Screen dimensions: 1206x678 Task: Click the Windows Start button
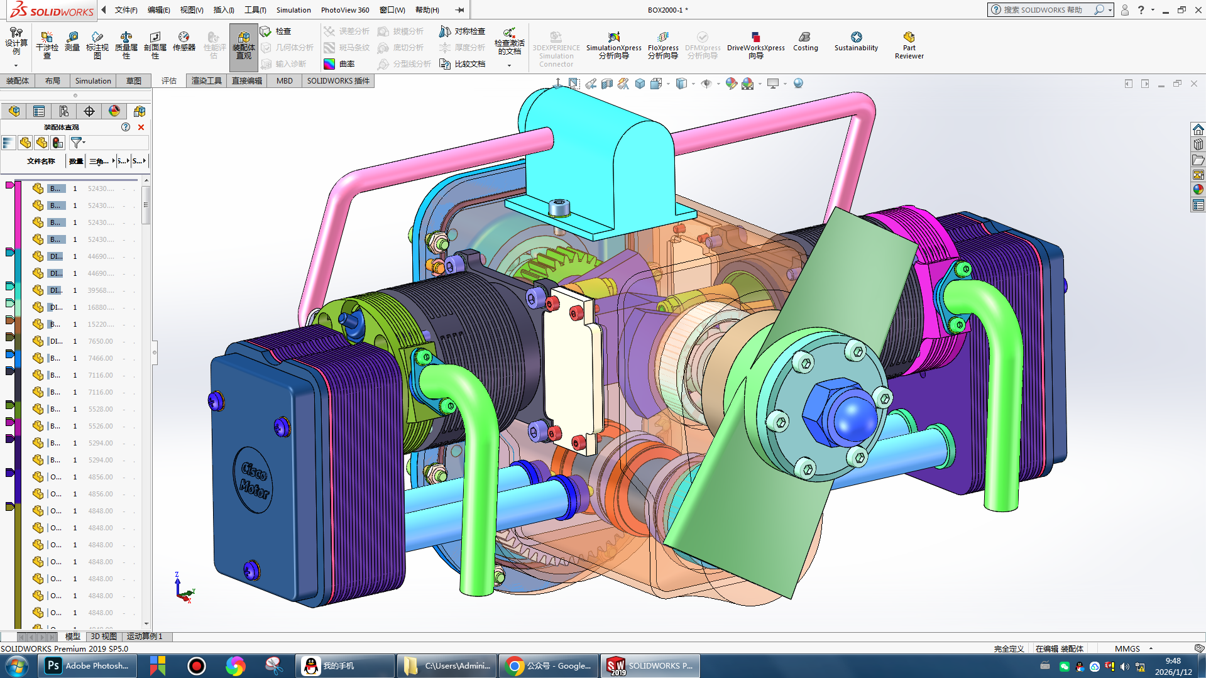tap(17, 666)
